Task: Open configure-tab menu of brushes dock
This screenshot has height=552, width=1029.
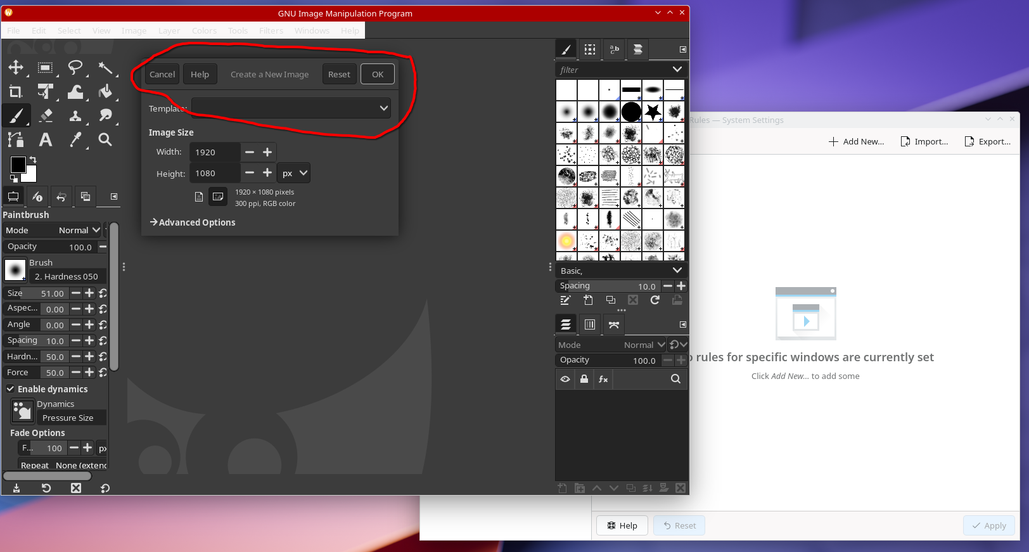Action: (x=683, y=49)
